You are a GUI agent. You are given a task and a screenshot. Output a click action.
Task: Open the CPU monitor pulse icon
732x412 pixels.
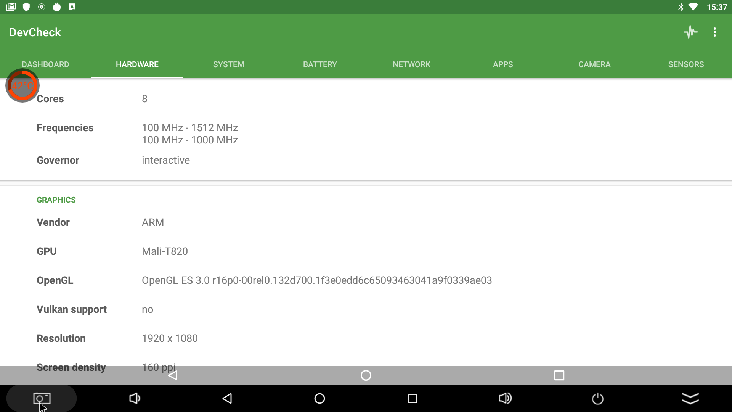[x=690, y=32]
